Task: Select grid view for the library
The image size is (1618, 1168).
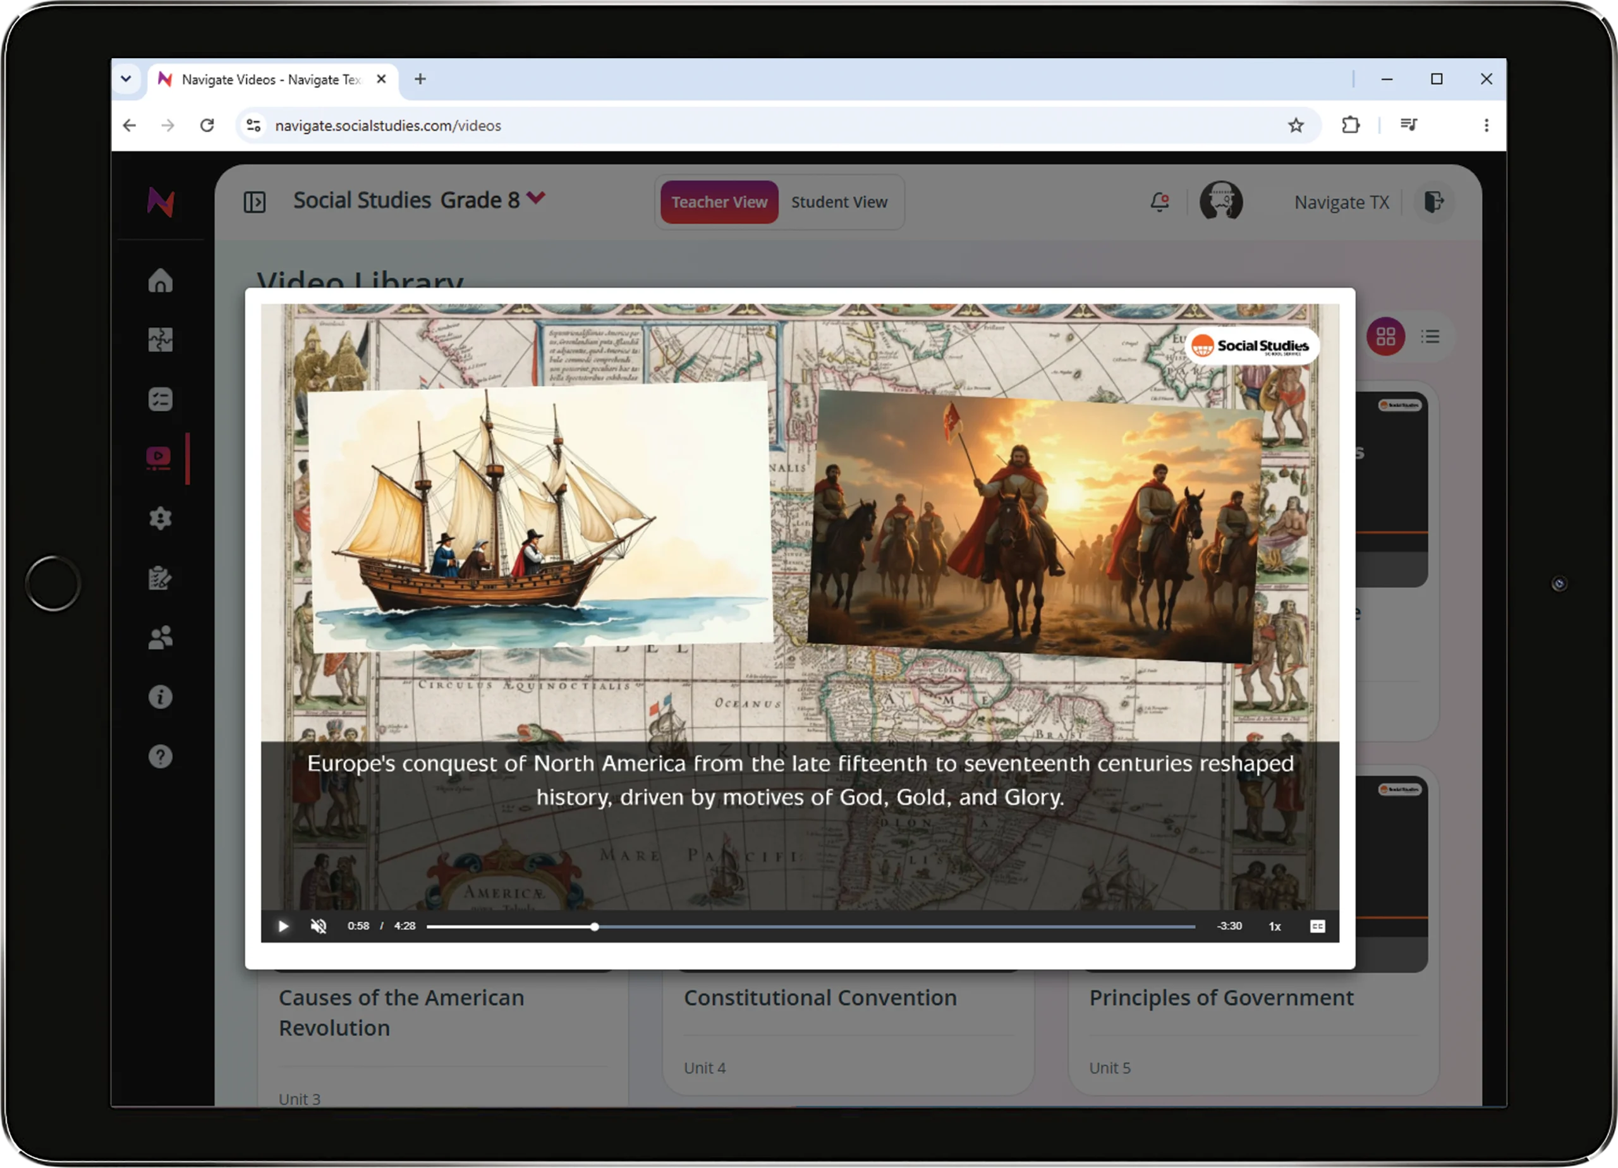Action: pyautogui.click(x=1385, y=336)
